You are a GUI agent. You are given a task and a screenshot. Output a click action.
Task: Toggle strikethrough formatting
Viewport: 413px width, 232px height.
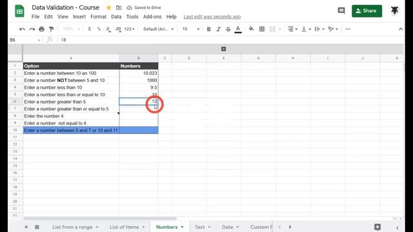[228, 29]
